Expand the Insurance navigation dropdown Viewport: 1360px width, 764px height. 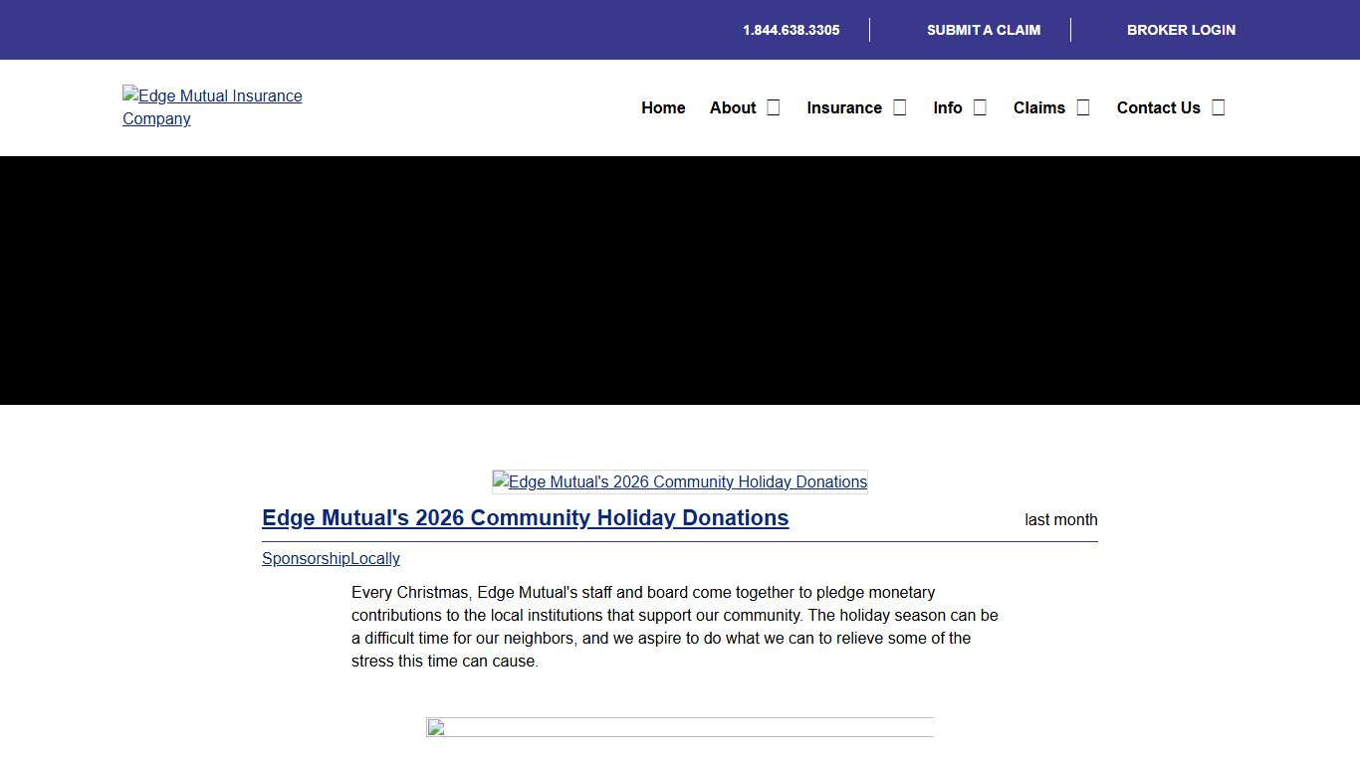pyautogui.click(x=899, y=106)
